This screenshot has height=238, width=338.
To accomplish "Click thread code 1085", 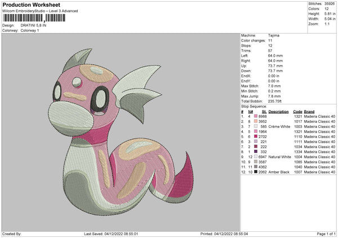I will pos(298,162).
